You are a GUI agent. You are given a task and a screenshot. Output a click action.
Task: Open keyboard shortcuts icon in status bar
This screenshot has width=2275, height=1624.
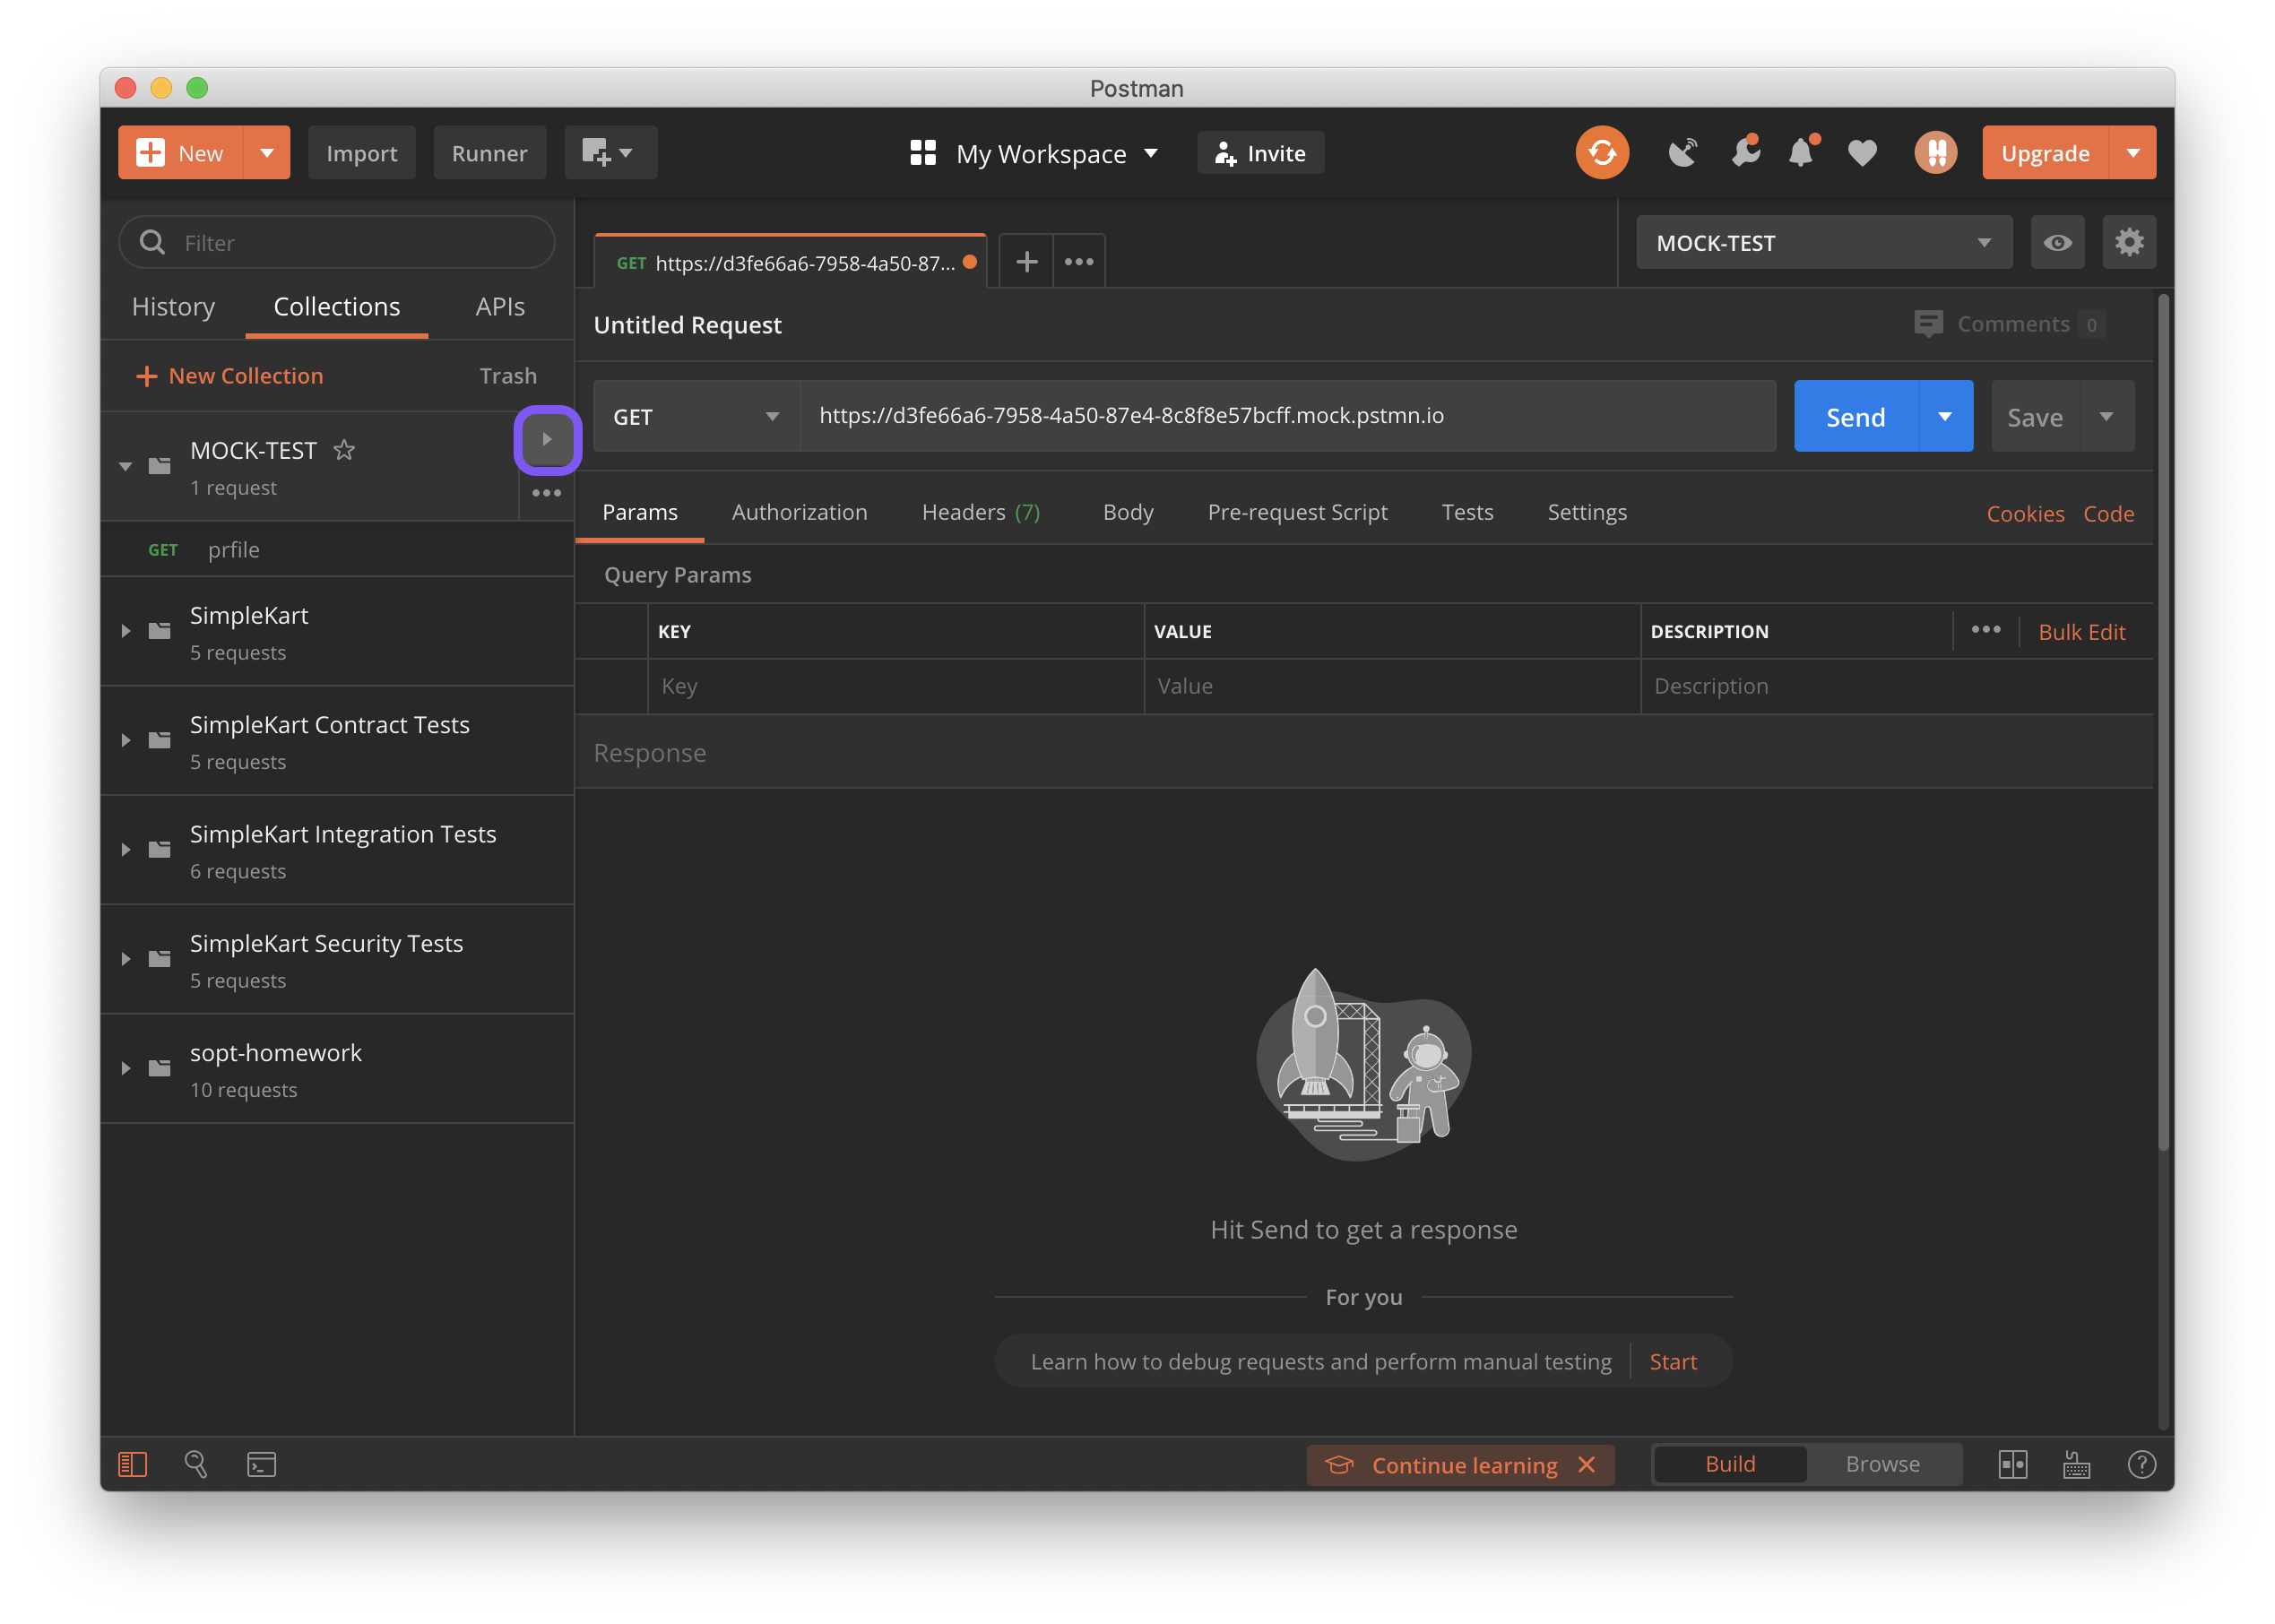[2076, 1464]
